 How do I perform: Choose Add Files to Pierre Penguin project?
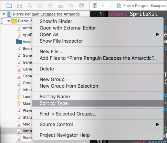(x=98, y=58)
